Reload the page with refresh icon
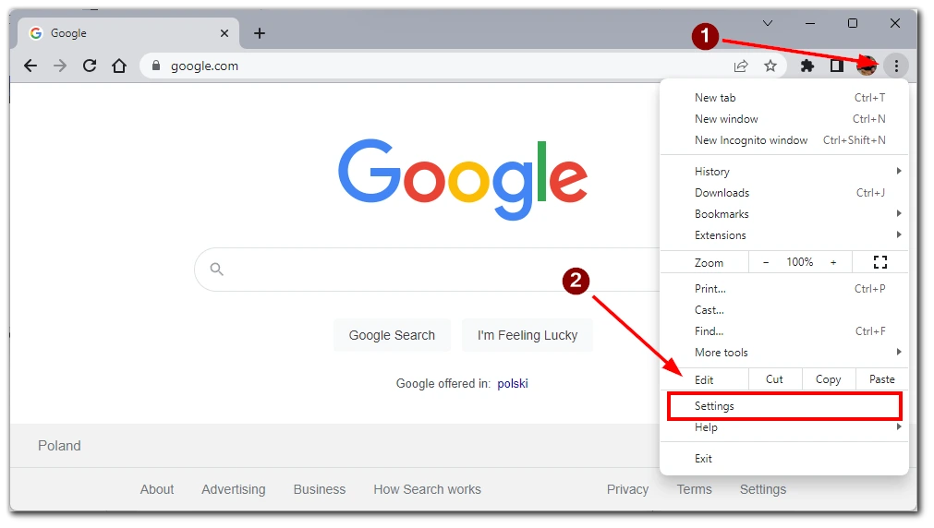The image size is (934, 528). click(90, 66)
